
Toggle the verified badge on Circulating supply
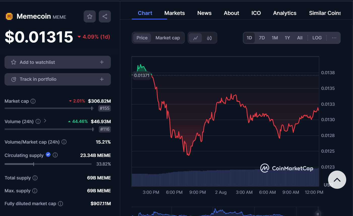pyautogui.click(x=48, y=154)
